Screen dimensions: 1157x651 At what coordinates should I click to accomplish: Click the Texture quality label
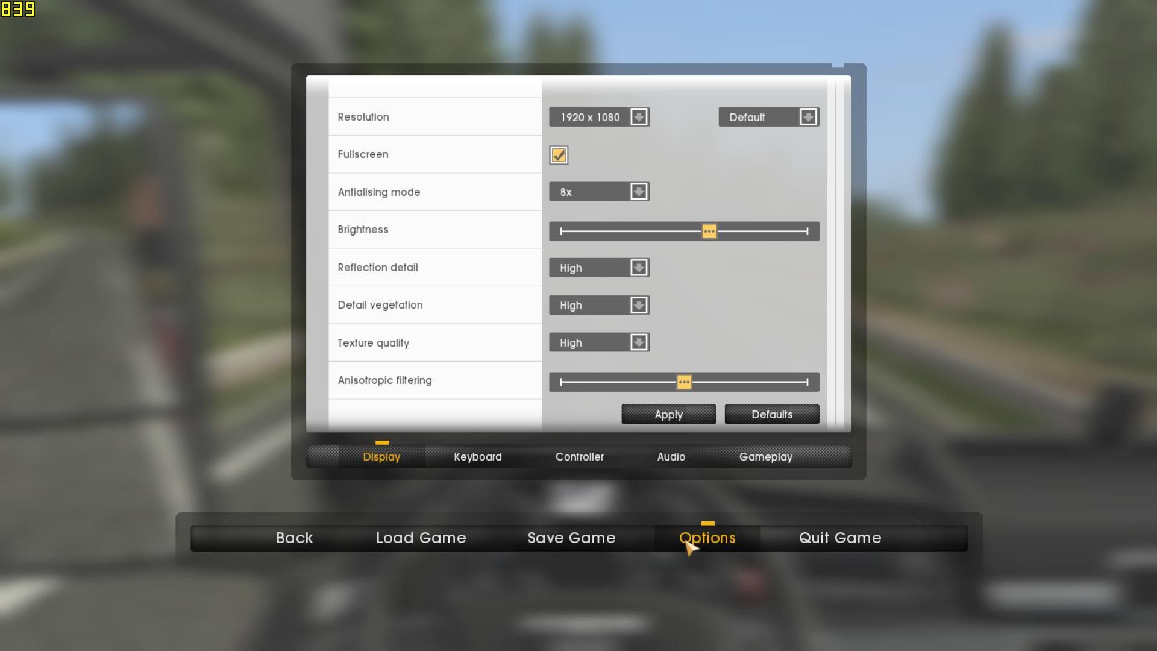click(373, 343)
